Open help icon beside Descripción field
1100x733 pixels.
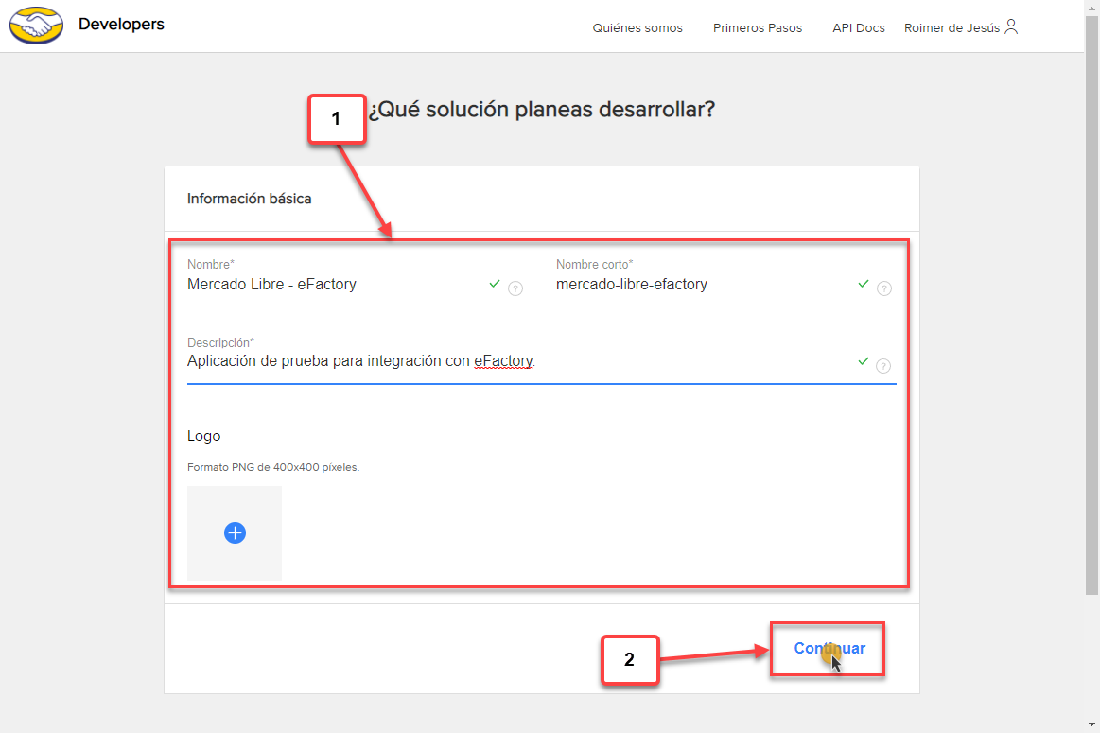tap(883, 366)
